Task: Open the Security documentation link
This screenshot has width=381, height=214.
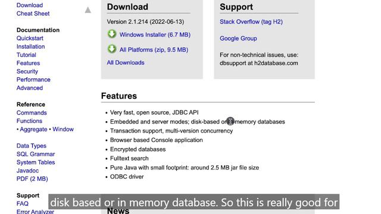Action: pyautogui.click(x=27, y=71)
